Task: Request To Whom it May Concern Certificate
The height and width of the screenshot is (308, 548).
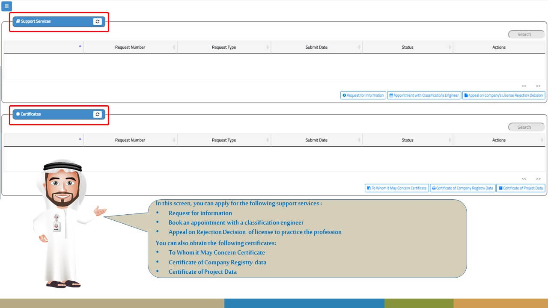Action: point(396,188)
